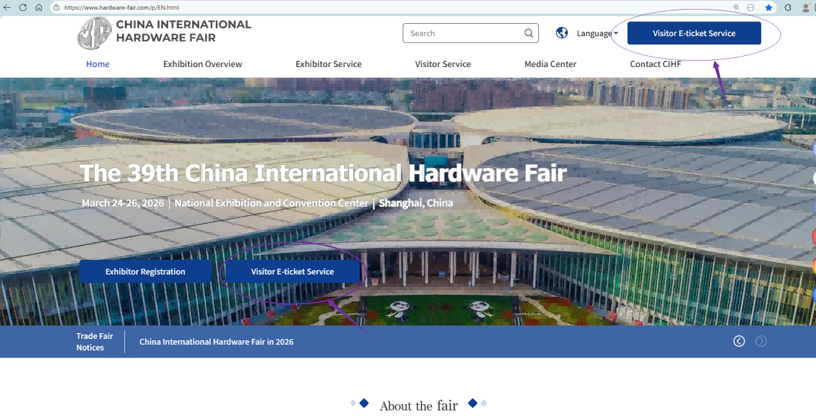Open the browser extensions puzzle icon
This screenshot has width=816, height=417.
[x=788, y=7]
